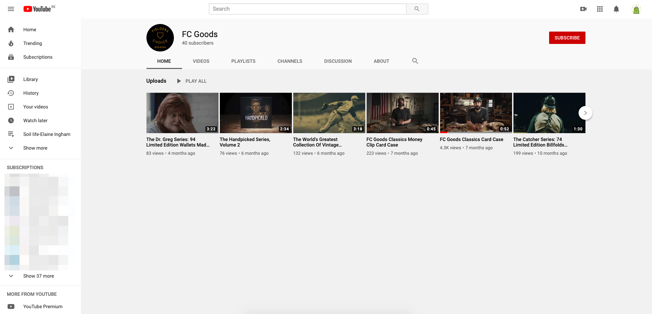The height and width of the screenshot is (314, 652).
Task: Advance uploads carousel with next arrow
Action: pyautogui.click(x=585, y=113)
